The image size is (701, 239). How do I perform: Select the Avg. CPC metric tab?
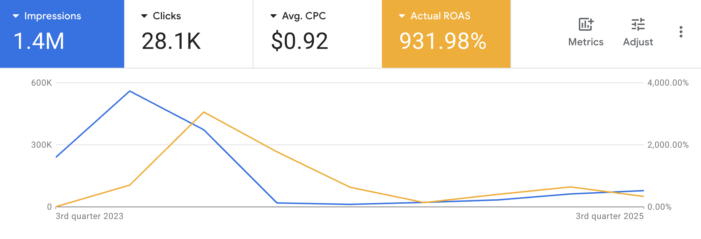click(318, 33)
